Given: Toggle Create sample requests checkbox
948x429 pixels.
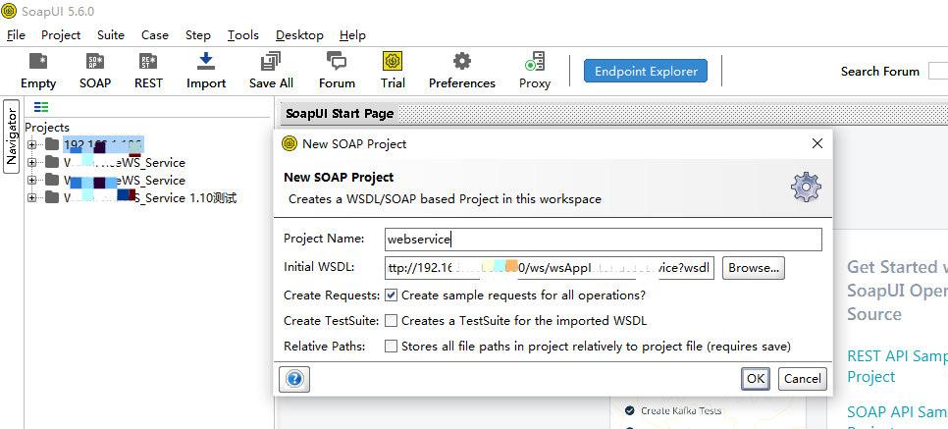Looking at the screenshot, I should pos(392,295).
